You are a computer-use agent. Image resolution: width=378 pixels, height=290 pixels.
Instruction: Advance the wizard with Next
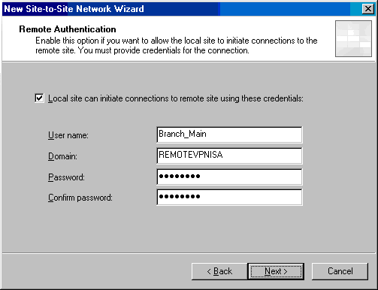click(x=276, y=271)
